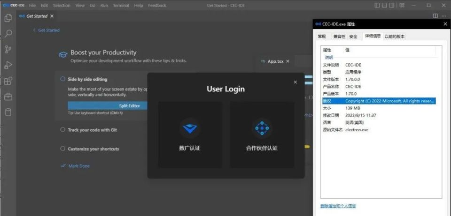Click 删除属性和个人信息 link
Viewport: 451px width, 216px height.
pyautogui.click(x=338, y=206)
